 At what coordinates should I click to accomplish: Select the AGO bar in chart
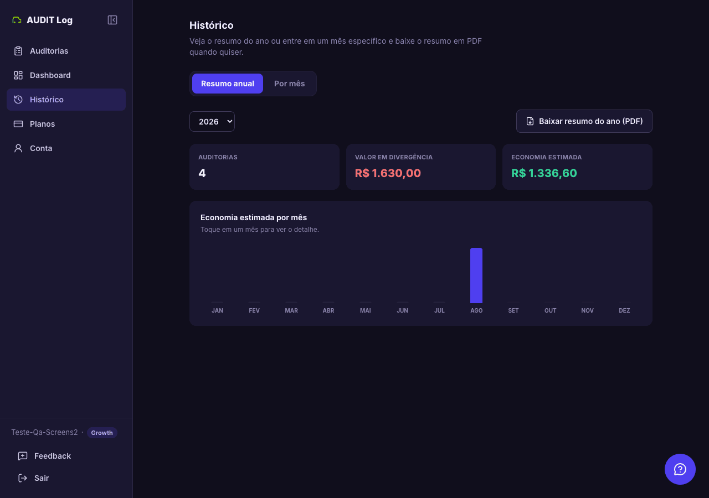click(x=476, y=276)
